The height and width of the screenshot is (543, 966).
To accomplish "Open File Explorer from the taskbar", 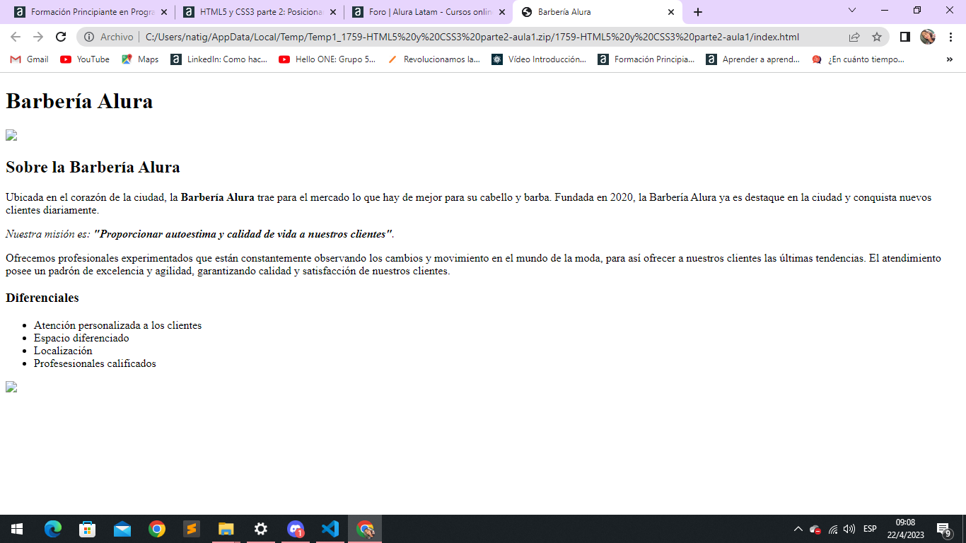I will [x=226, y=529].
